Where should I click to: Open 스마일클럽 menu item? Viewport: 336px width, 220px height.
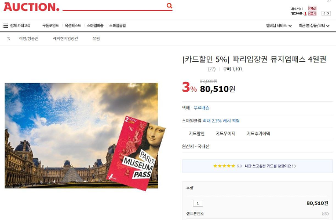[x=118, y=25]
